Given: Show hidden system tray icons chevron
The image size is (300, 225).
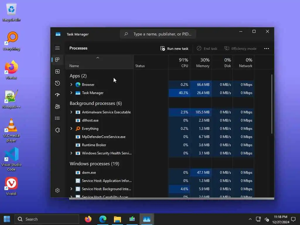Looking at the screenshot, I should (250, 219).
